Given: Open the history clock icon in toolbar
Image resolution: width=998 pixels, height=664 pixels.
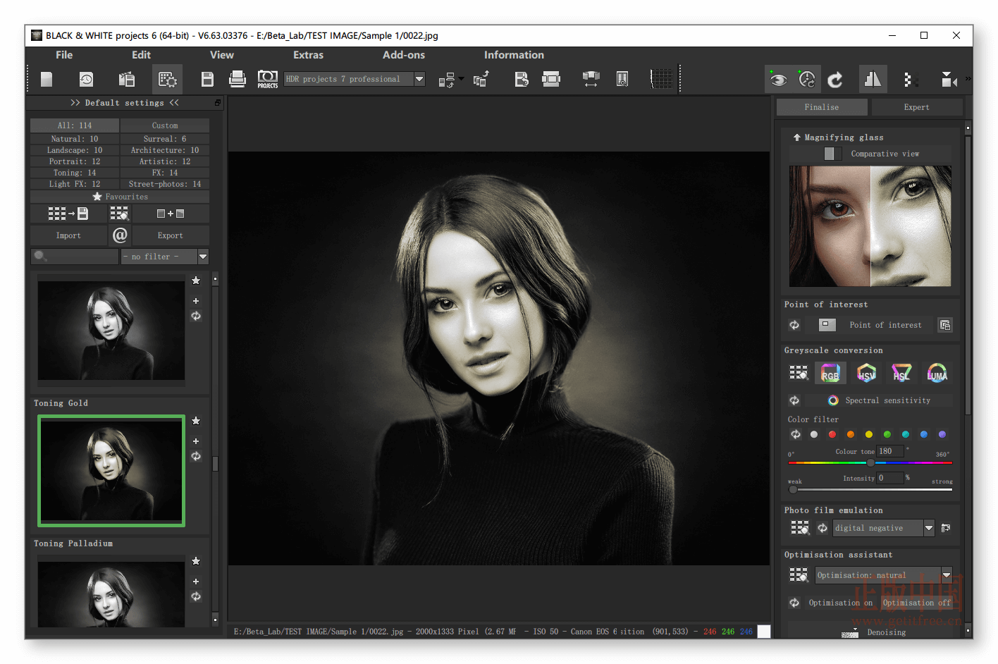Looking at the screenshot, I should [x=86, y=80].
